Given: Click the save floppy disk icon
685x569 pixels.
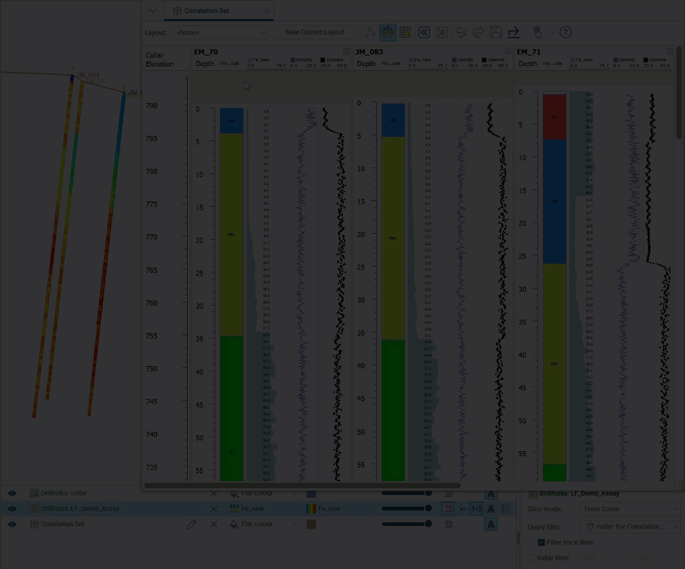Looking at the screenshot, I should click(x=496, y=33).
